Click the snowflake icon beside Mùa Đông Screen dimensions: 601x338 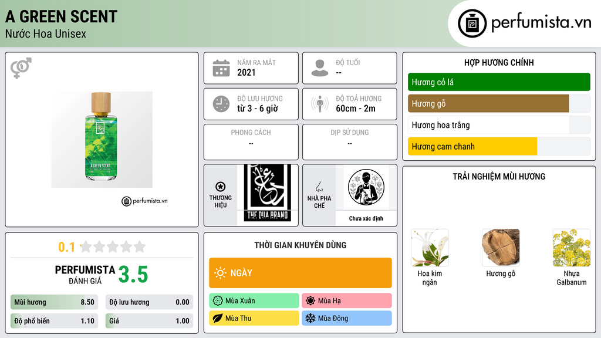(x=310, y=318)
